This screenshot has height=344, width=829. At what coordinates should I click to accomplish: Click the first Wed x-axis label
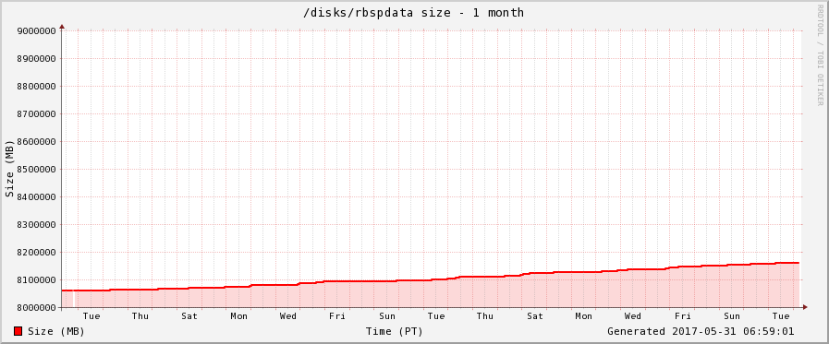[288, 316]
